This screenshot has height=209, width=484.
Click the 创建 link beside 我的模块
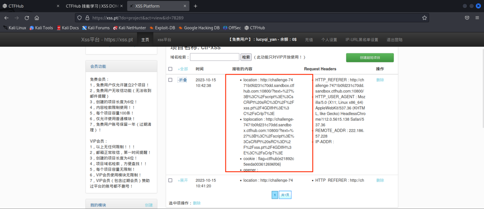pyautogui.click(x=149, y=205)
